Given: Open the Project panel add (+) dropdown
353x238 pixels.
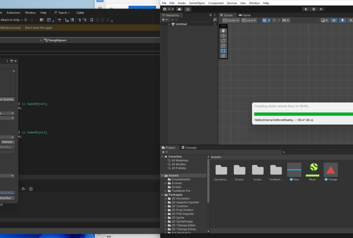Looking at the screenshot, I should coord(165,152).
